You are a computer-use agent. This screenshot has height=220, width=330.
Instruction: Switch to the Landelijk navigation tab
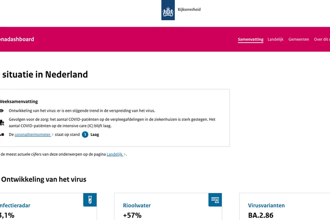(x=275, y=39)
